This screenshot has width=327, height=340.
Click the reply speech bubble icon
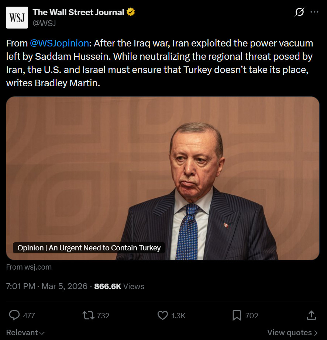click(14, 315)
